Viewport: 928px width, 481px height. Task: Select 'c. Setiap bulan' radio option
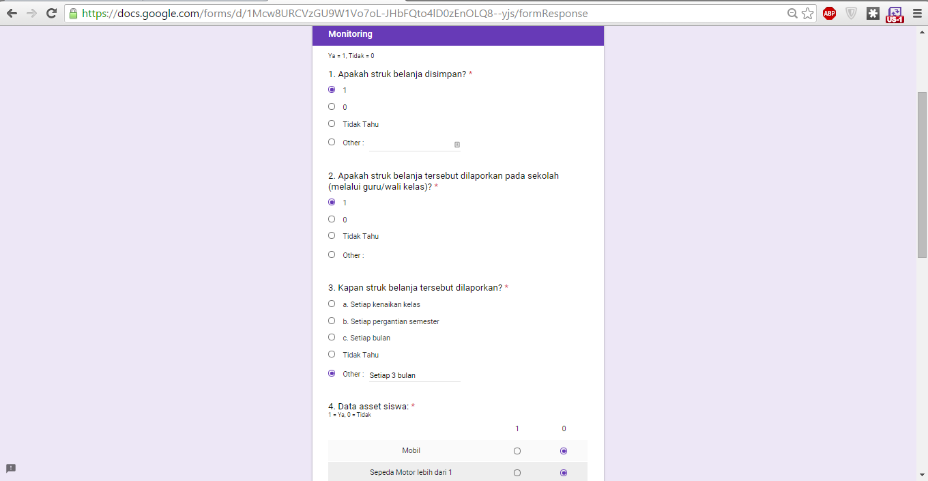click(332, 337)
